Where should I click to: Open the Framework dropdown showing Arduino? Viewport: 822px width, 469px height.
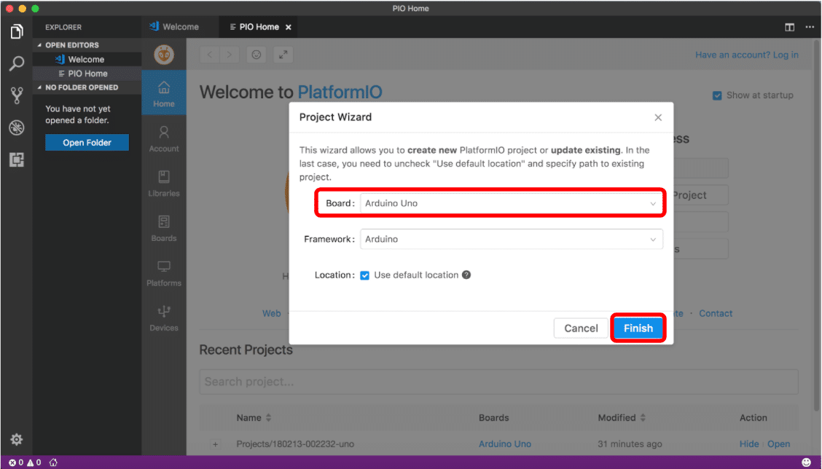[x=511, y=239]
